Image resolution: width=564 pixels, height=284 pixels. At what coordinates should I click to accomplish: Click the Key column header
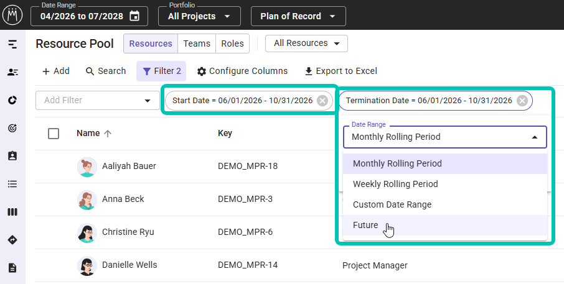coord(225,133)
